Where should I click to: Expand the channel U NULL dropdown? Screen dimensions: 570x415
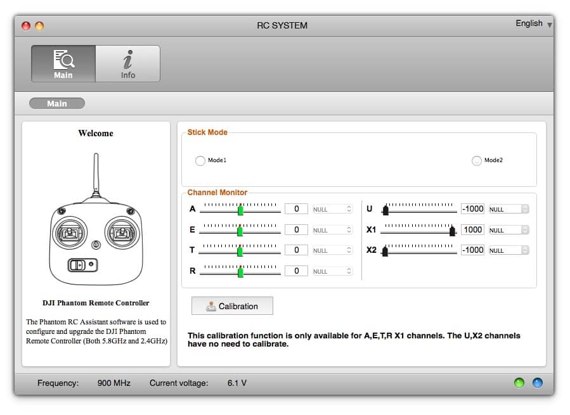[x=508, y=209]
